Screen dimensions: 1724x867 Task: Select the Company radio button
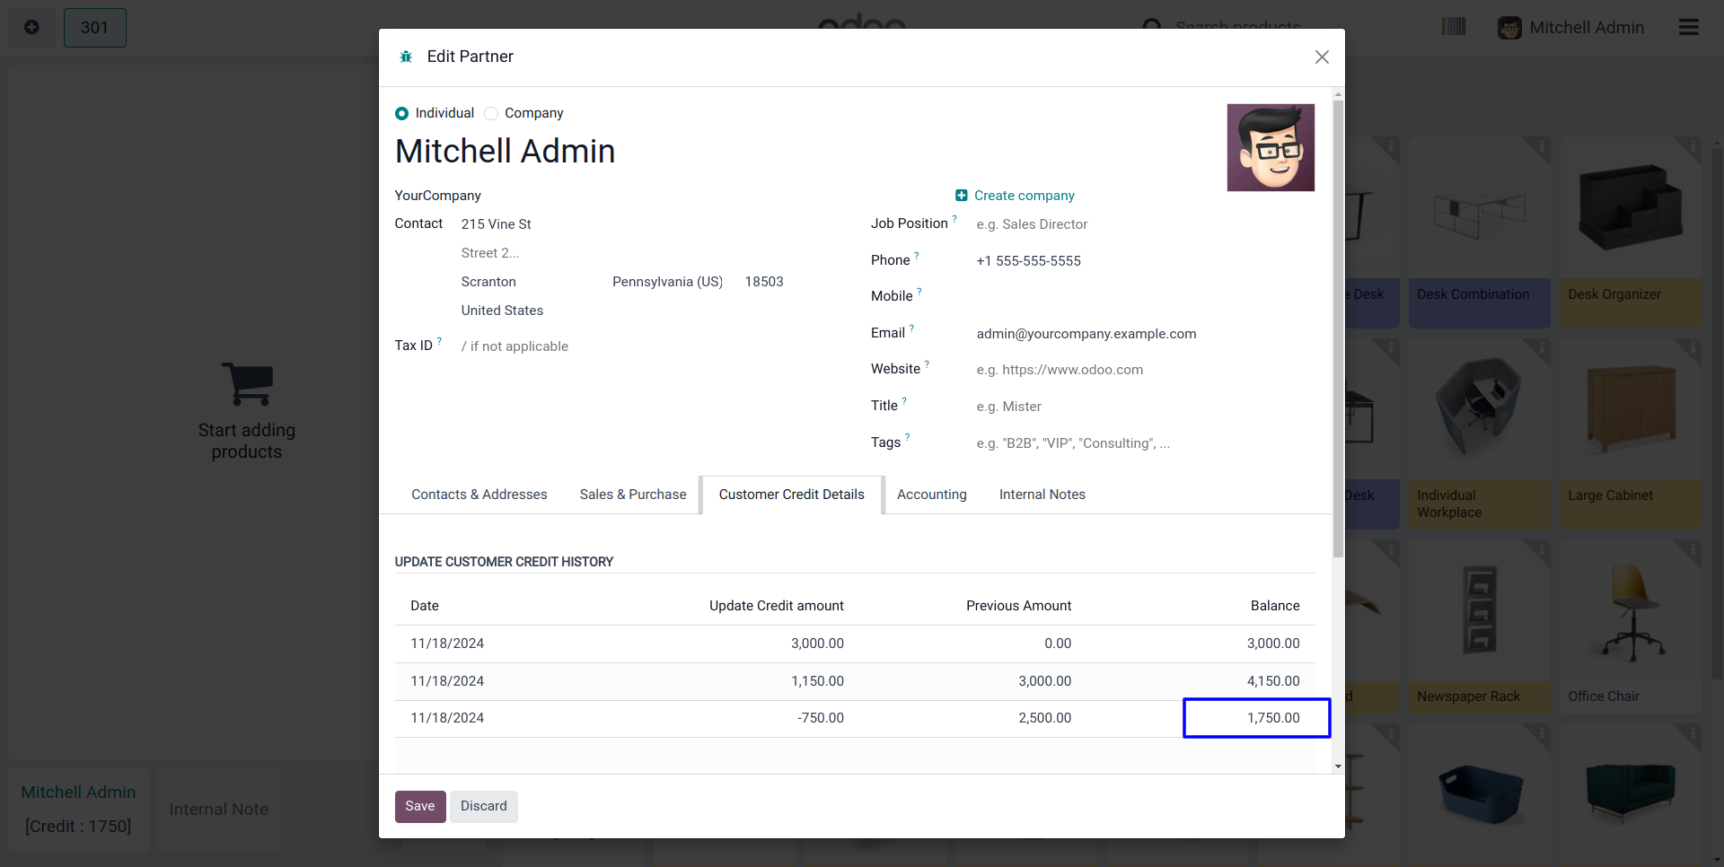[x=491, y=113]
